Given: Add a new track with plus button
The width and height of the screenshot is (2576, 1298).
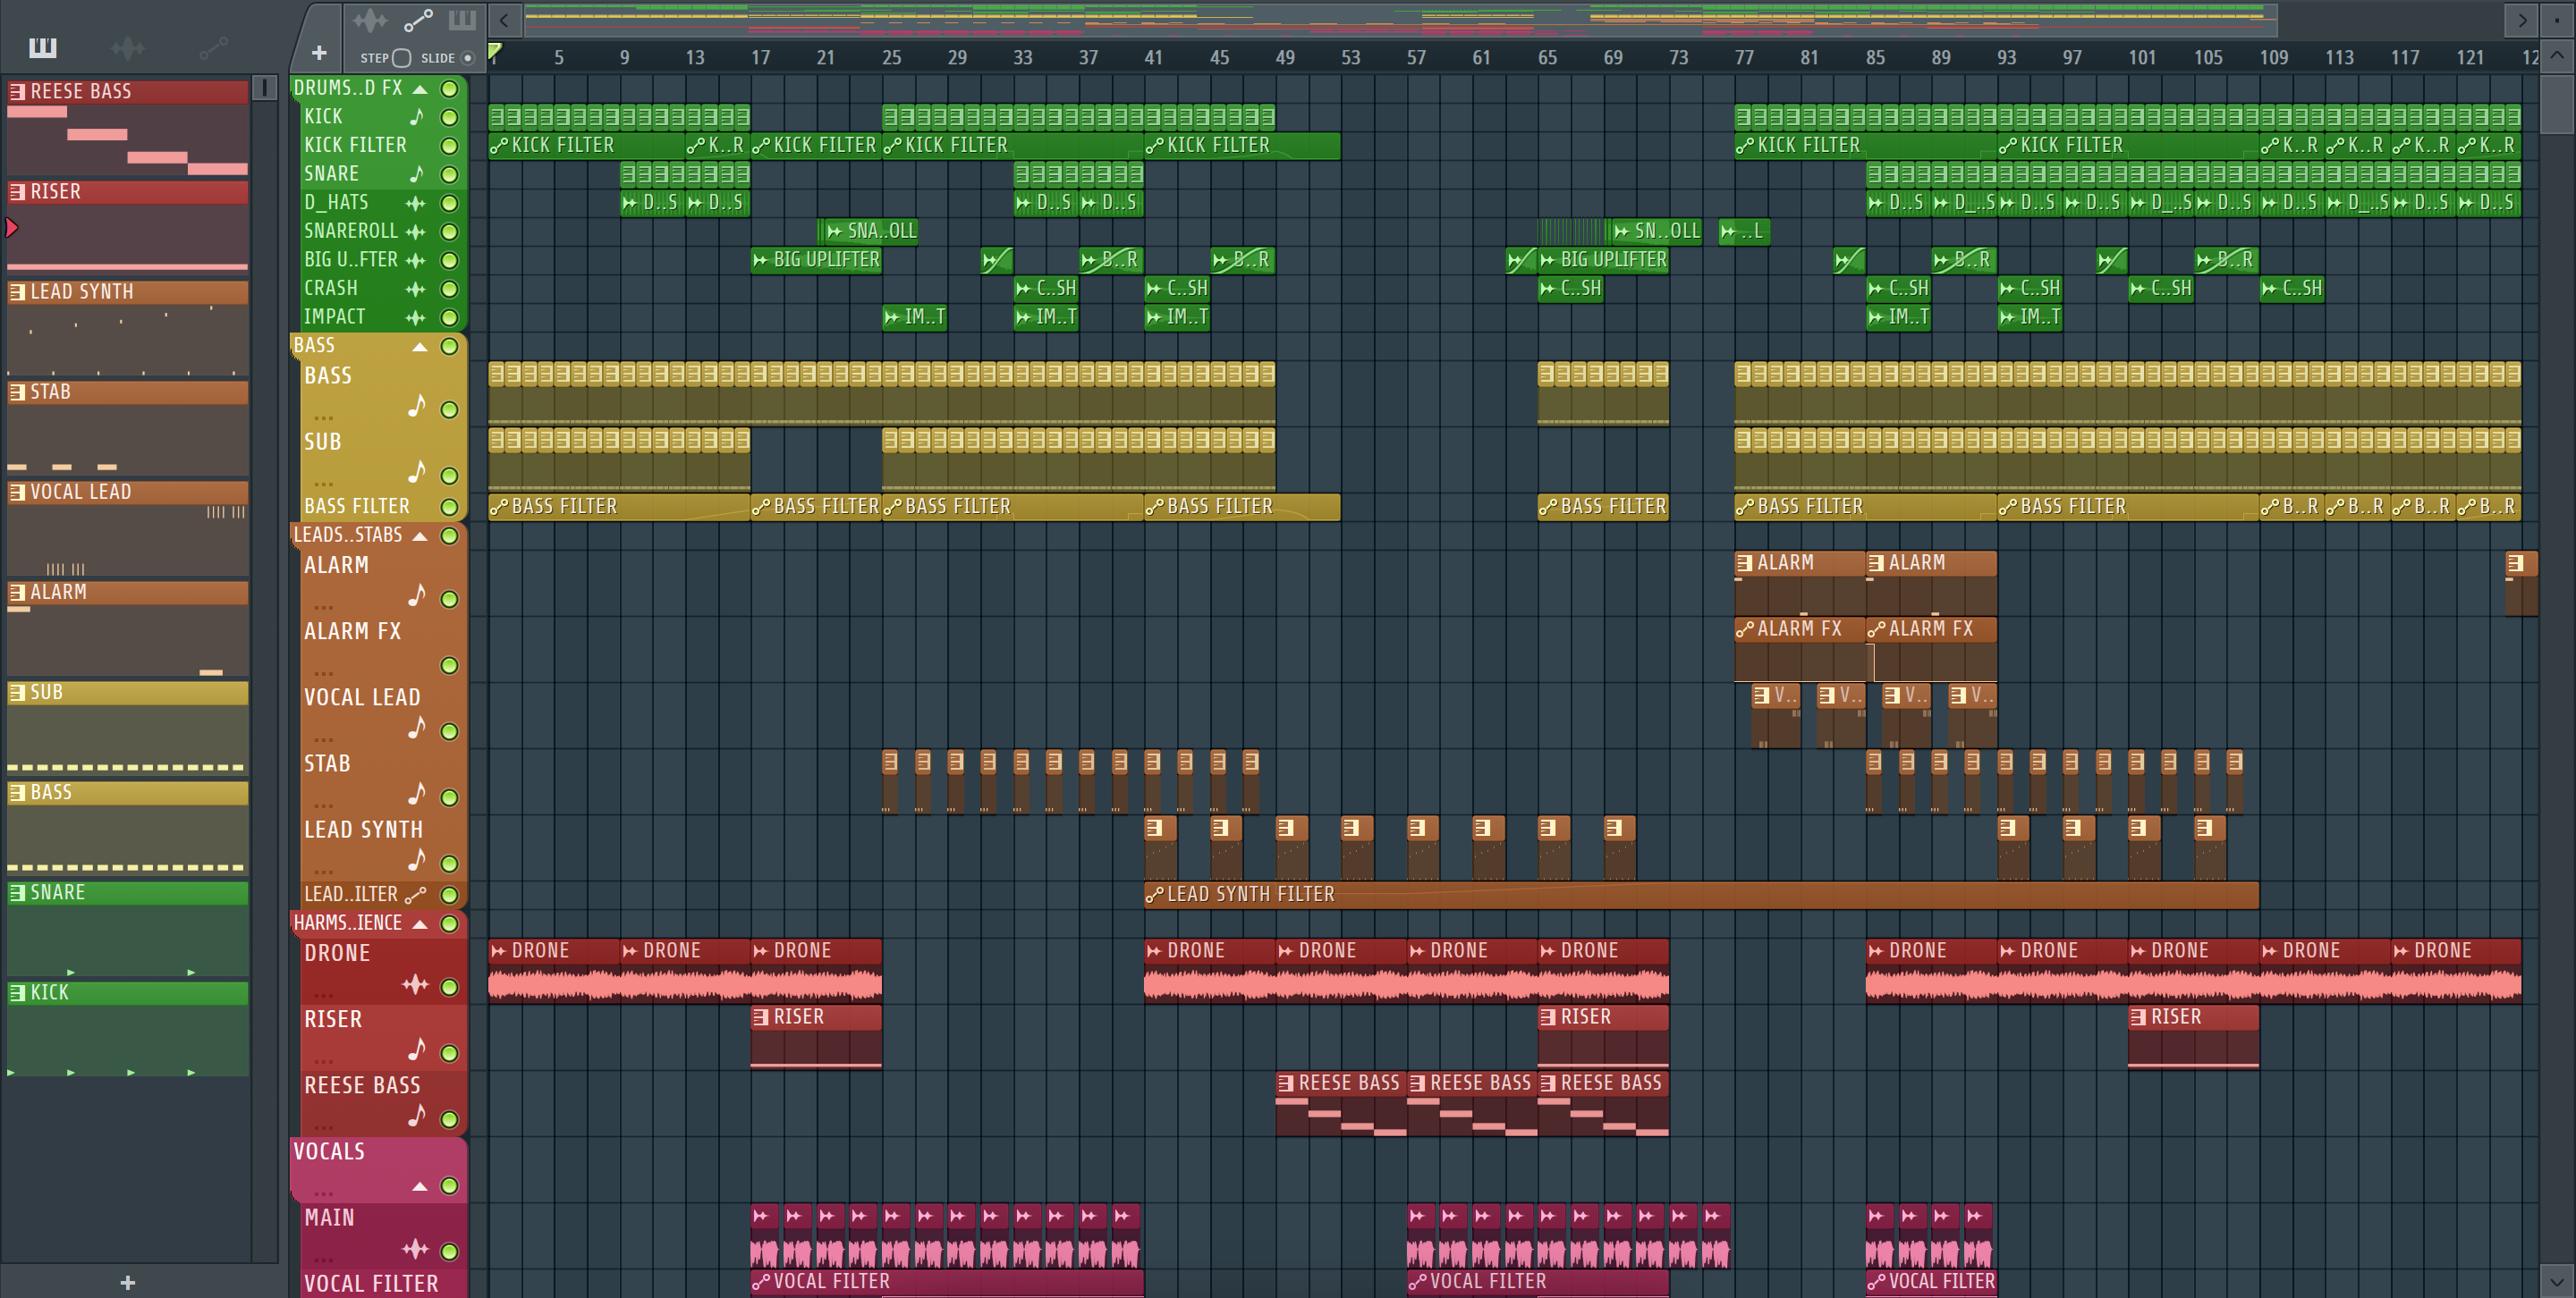Looking at the screenshot, I should coord(319,53).
